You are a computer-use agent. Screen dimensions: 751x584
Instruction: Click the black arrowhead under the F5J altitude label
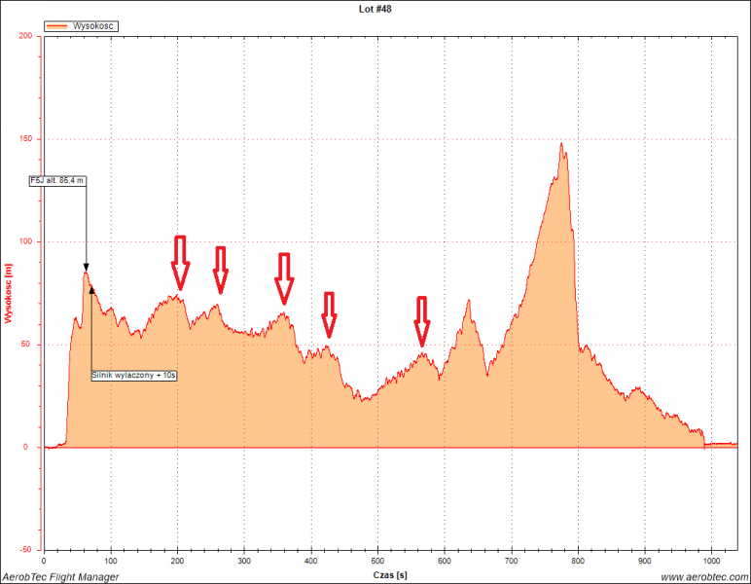tap(86, 268)
